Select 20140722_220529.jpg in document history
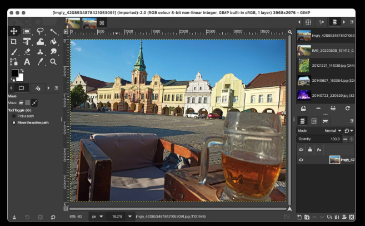365x226 pixels. point(326,95)
